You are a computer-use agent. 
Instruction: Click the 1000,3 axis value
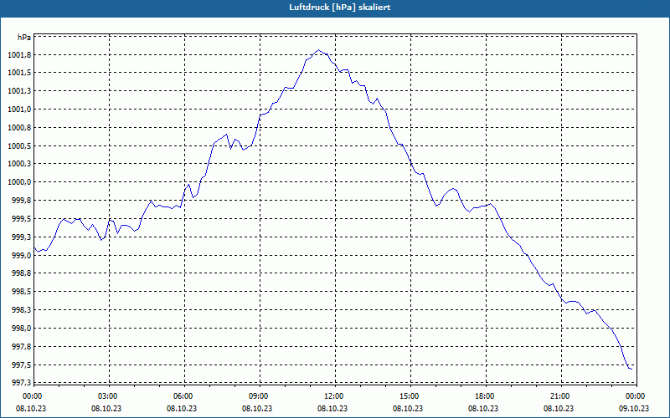[19, 164]
